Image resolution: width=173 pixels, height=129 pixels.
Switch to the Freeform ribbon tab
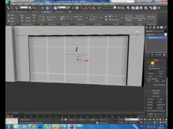pos(35,12)
